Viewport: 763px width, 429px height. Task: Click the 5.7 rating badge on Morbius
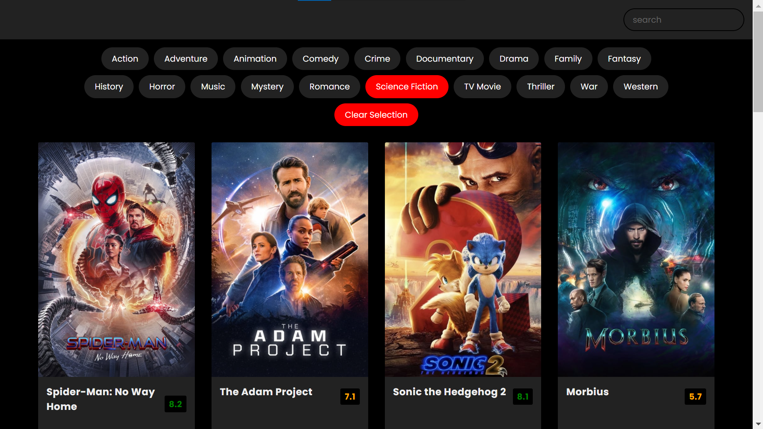click(695, 397)
